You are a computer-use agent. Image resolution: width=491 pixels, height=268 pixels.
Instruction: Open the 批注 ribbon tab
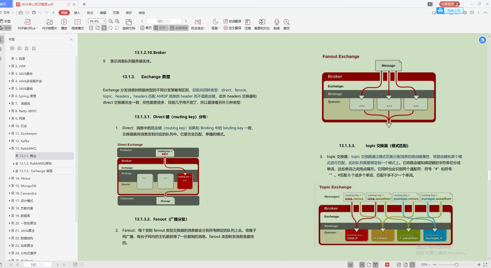(90, 13)
